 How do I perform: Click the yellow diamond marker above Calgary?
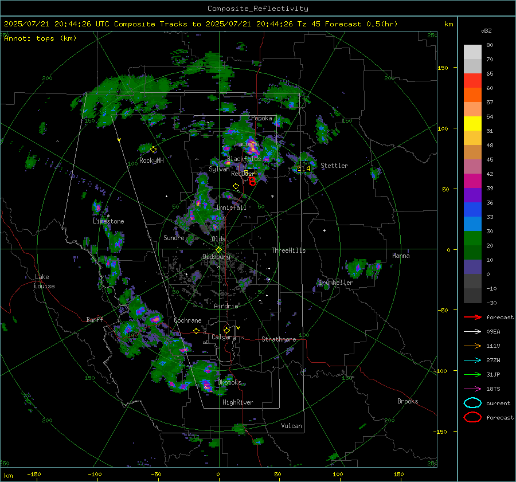click(226, 330)
